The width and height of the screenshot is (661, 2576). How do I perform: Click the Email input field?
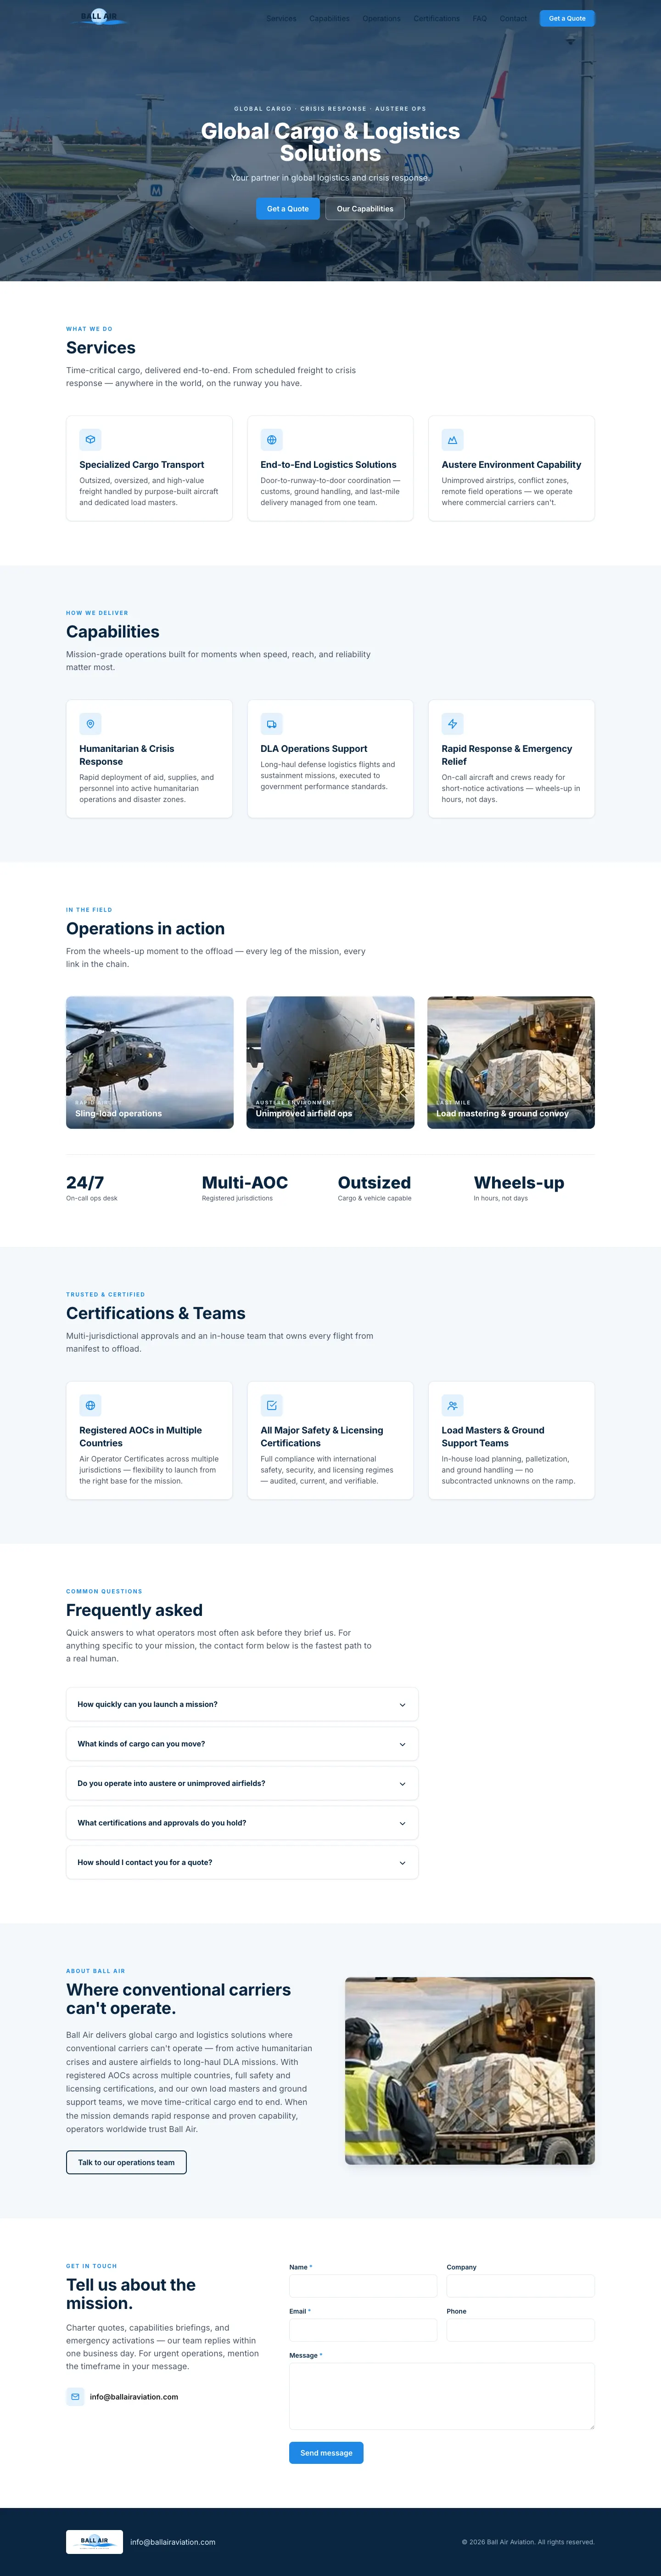click(364, 2330)
